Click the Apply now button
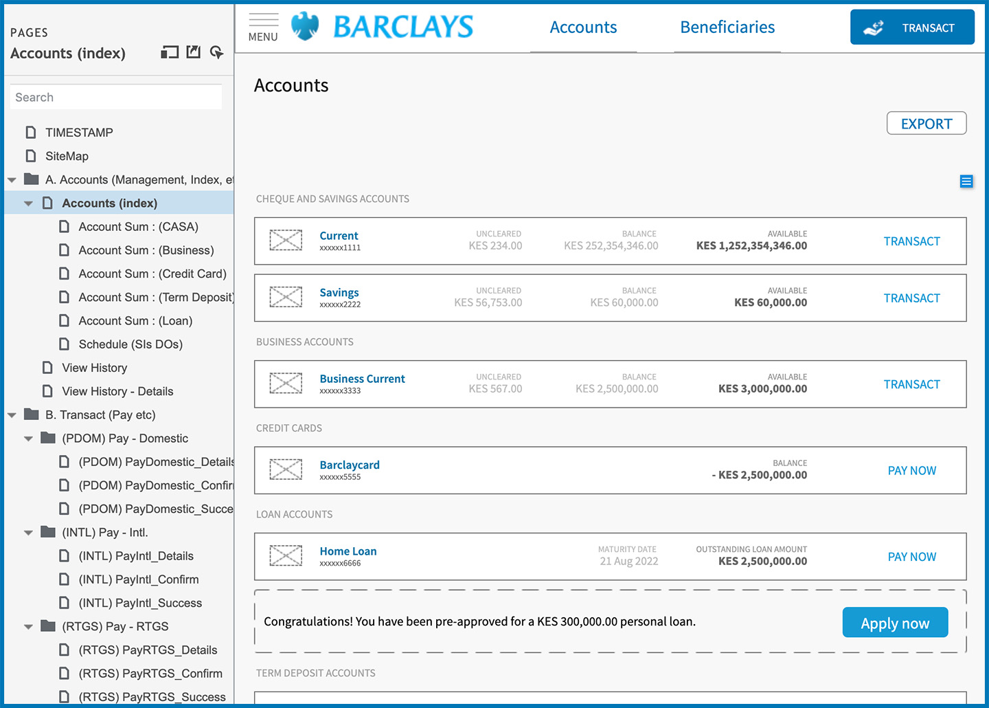This screenshot has width=989, height=708. point(895,623)
